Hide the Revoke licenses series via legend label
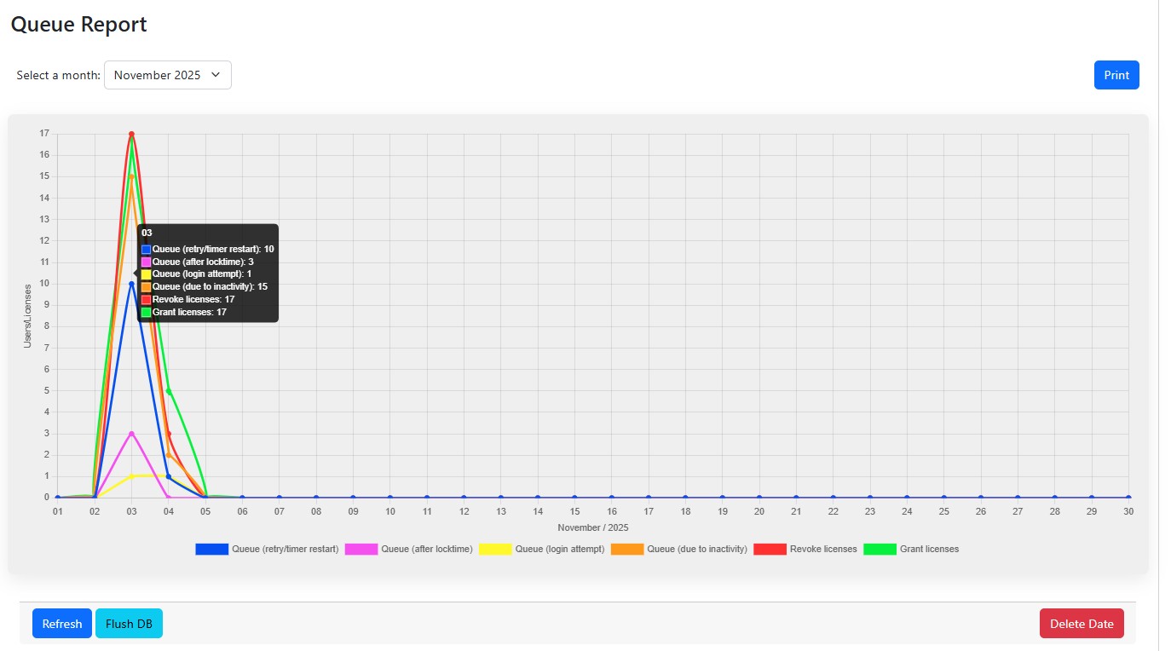Screen dimensions: 1171x651 (823, 550)
